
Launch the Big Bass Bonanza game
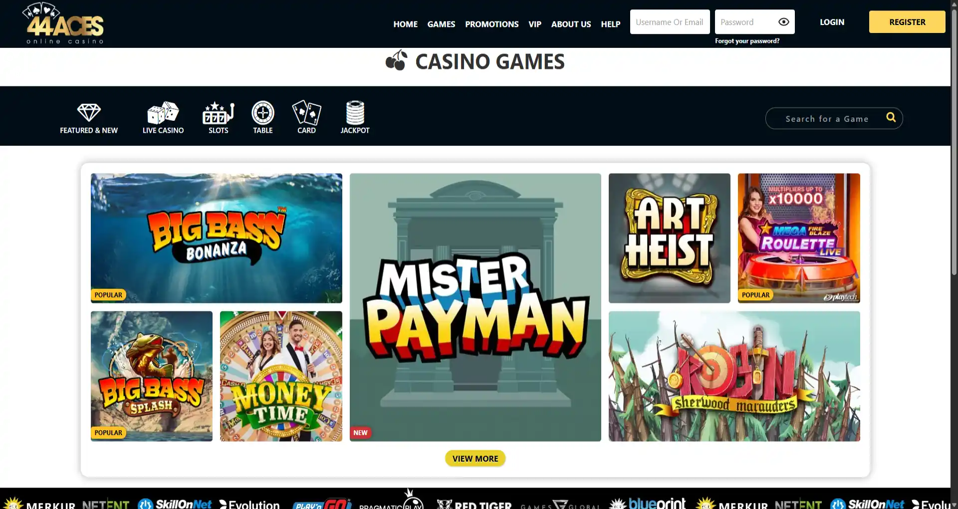tap(217, 238)
